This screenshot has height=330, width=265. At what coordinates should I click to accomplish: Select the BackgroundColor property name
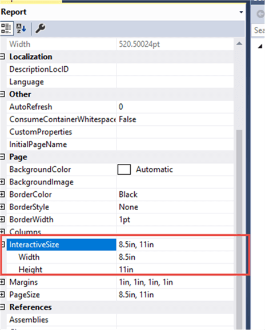61,170
